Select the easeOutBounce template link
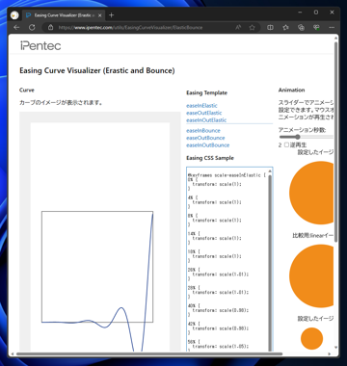 (205, 138)
